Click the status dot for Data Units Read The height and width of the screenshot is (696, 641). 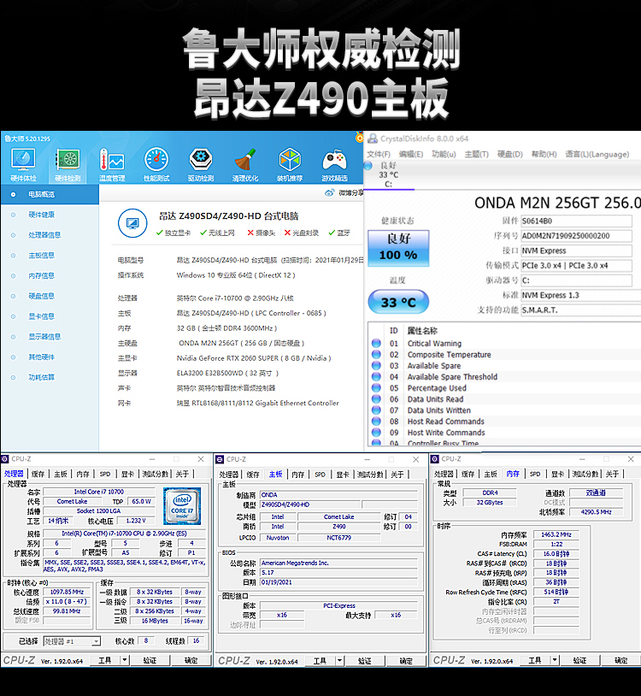(376, 399)
